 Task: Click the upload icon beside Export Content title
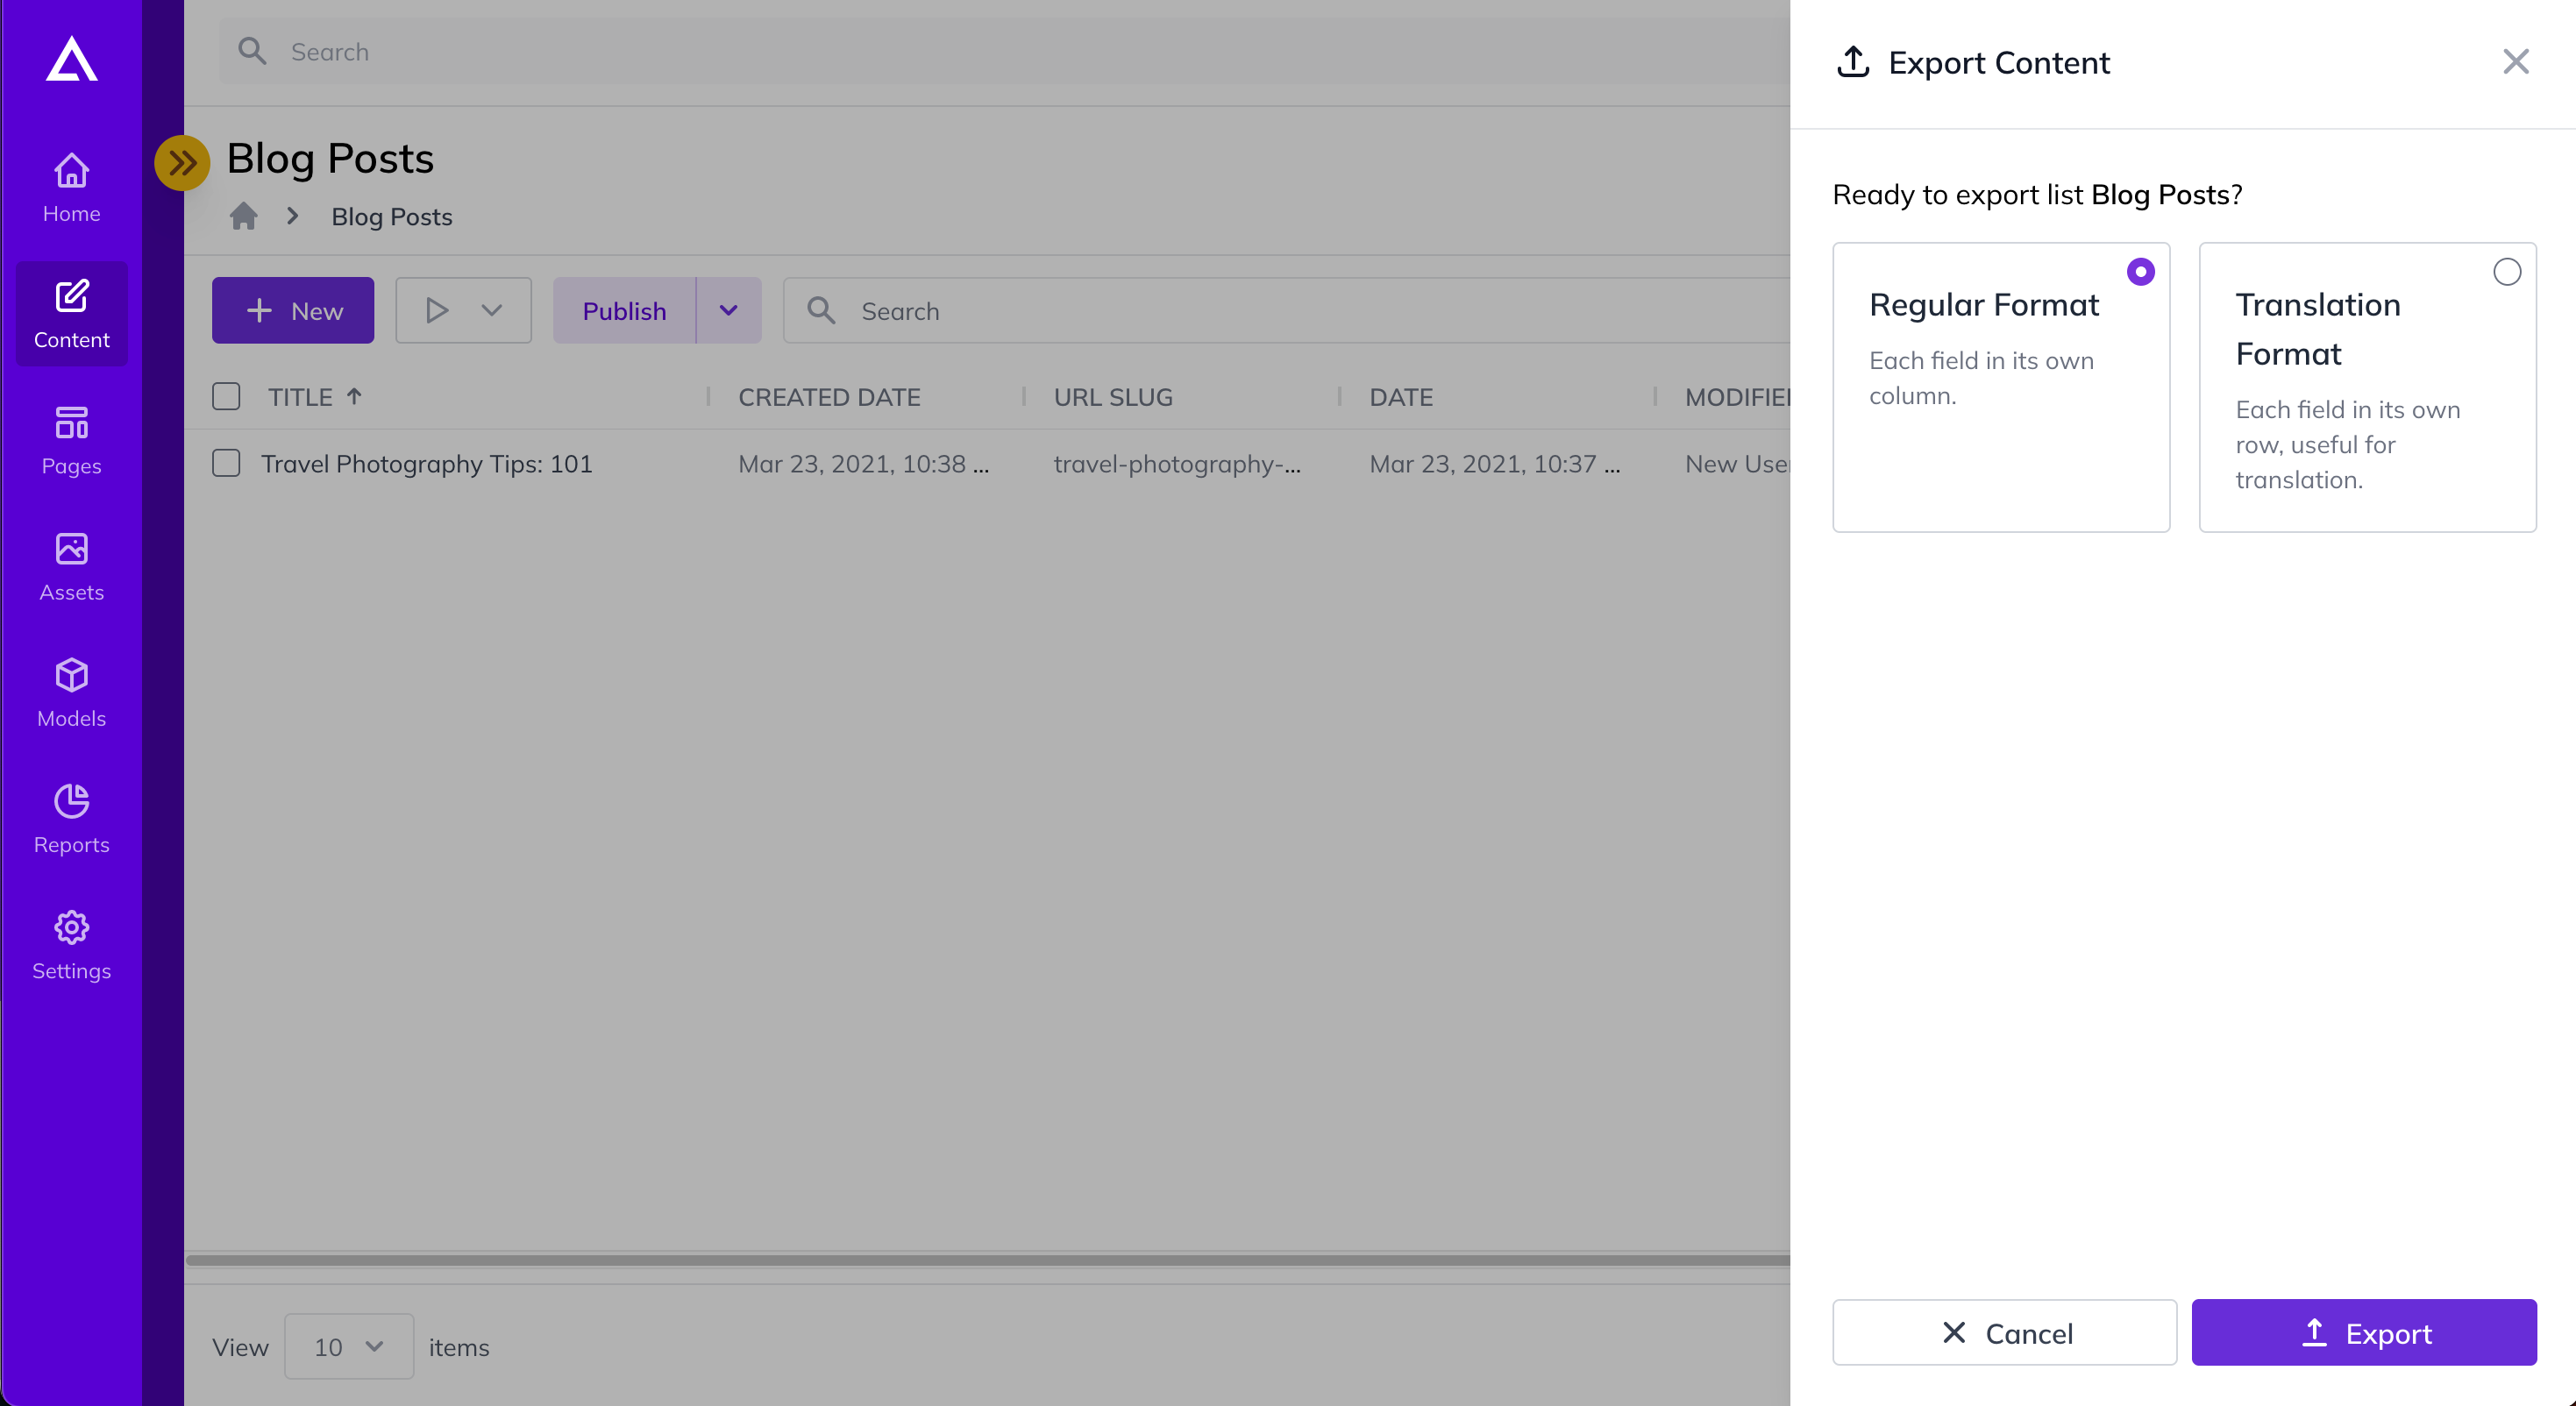[1852, 61]
